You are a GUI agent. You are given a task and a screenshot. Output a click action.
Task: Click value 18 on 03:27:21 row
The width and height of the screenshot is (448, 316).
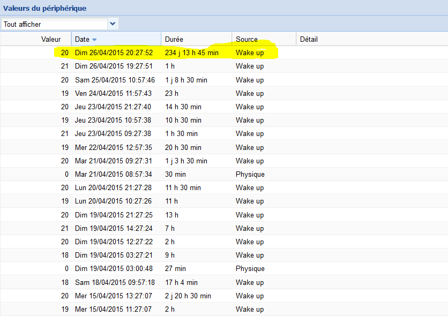64,255
